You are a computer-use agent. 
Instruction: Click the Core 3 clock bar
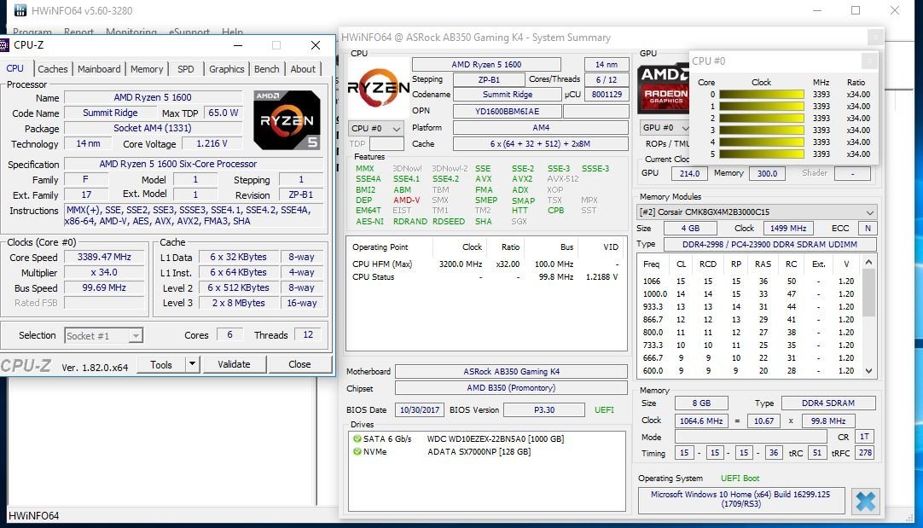[762, 131]
